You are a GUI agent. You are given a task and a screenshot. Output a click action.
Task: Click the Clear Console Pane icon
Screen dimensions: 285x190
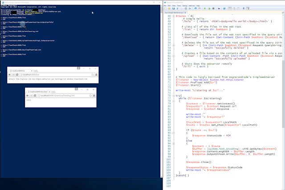(x=190, y=8)
